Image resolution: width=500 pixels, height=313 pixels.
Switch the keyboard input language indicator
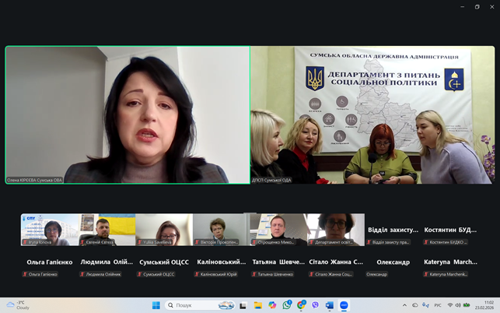pos(436,305)
